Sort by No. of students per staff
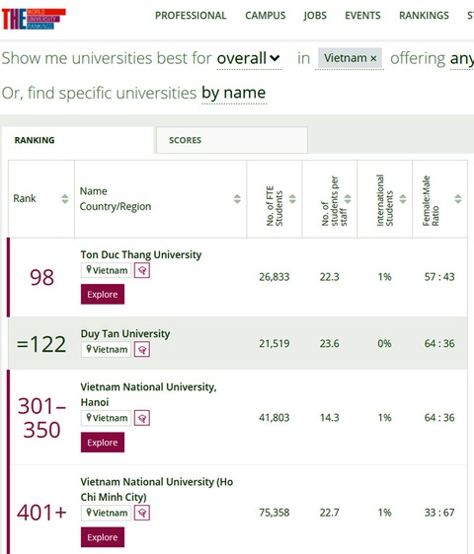Viewport: 474px width, 554px height. click(x=348, y=199)
